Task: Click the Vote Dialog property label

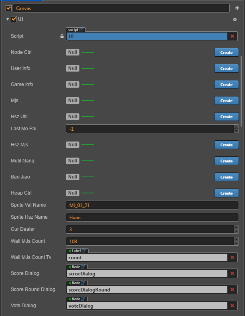Action: [23, 306]
